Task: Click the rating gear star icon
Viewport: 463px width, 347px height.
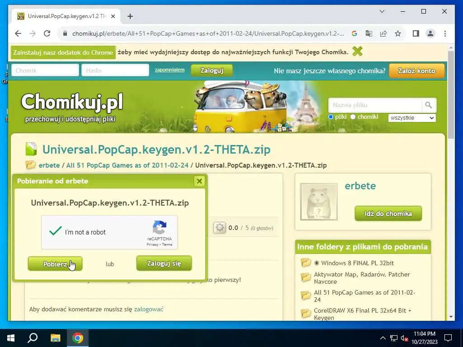Action: (219, 228)
